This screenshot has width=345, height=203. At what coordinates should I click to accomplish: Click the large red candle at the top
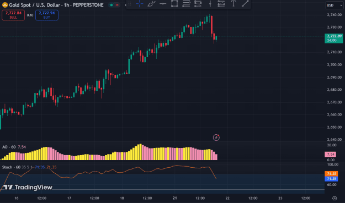coord(211,25)
